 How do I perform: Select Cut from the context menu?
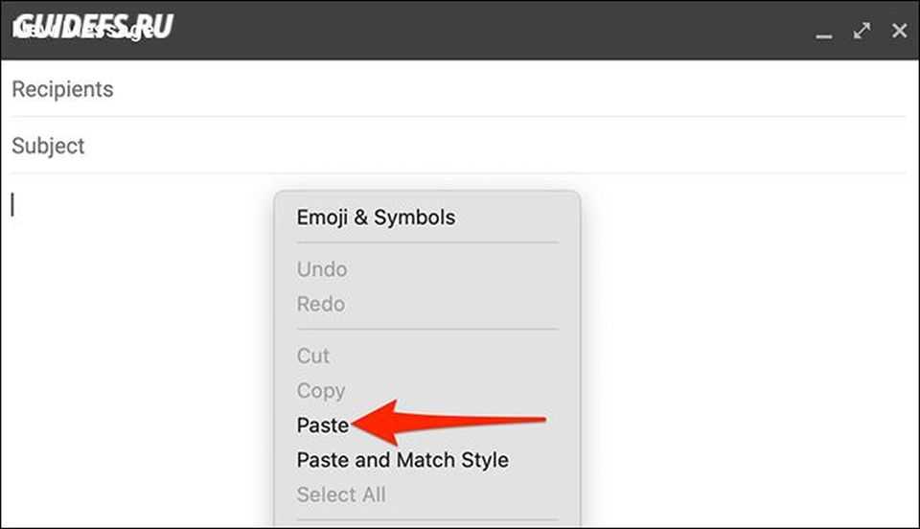313,356
